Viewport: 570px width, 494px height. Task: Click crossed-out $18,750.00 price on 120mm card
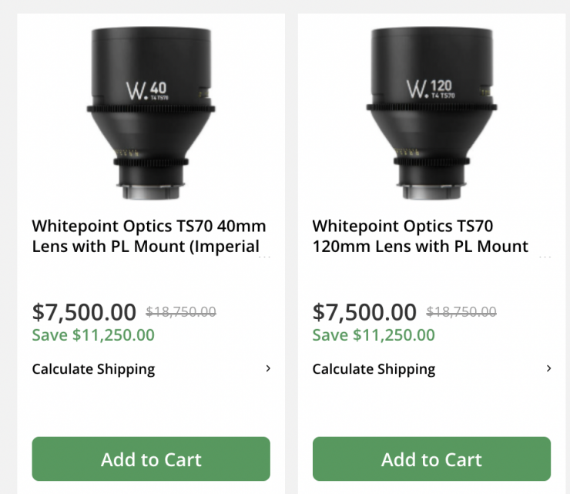[x=461, y=311]
